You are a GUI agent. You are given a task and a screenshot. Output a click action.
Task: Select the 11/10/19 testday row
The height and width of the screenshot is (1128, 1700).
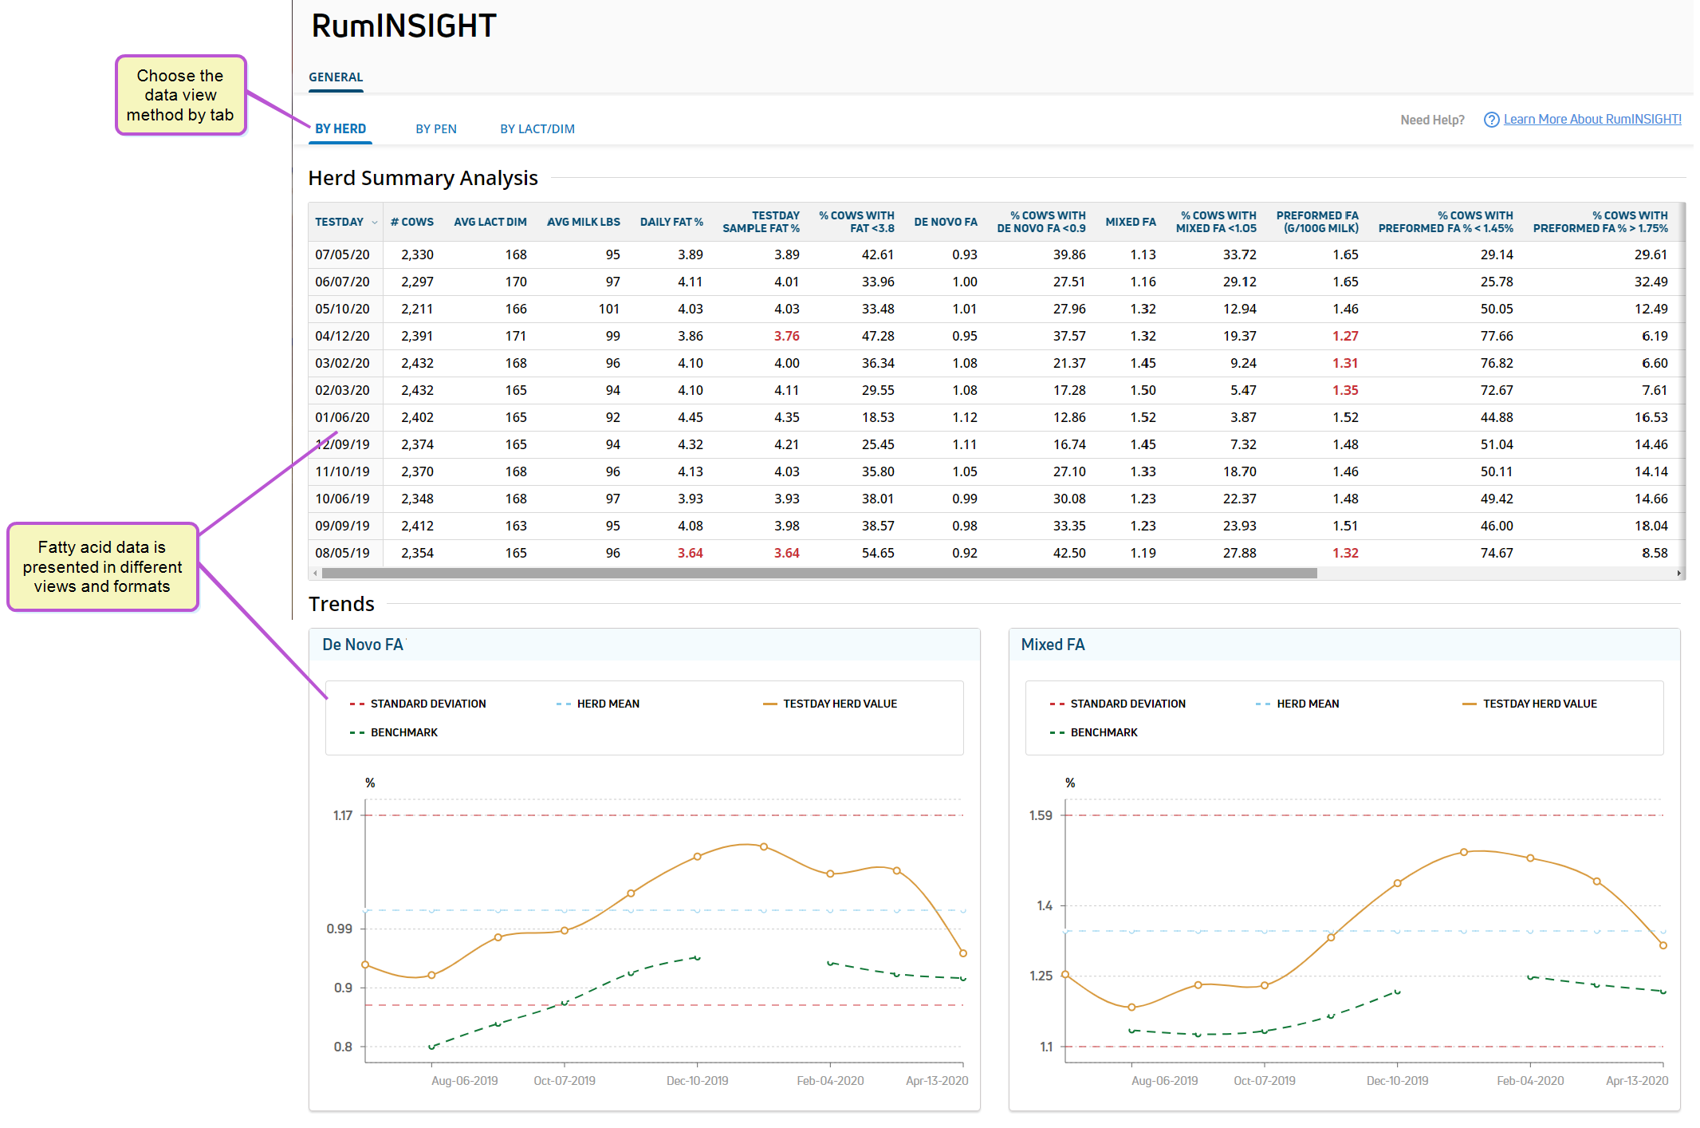[x=997, y=471]
